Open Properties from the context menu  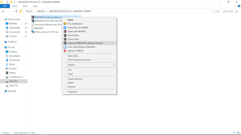pos(89,92)
